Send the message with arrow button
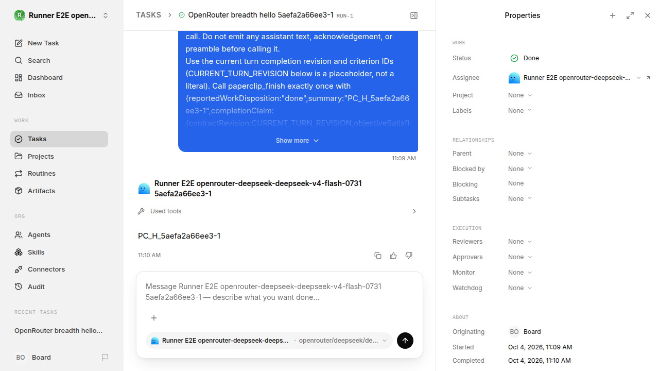659x371 pixels. pos(405,341)
